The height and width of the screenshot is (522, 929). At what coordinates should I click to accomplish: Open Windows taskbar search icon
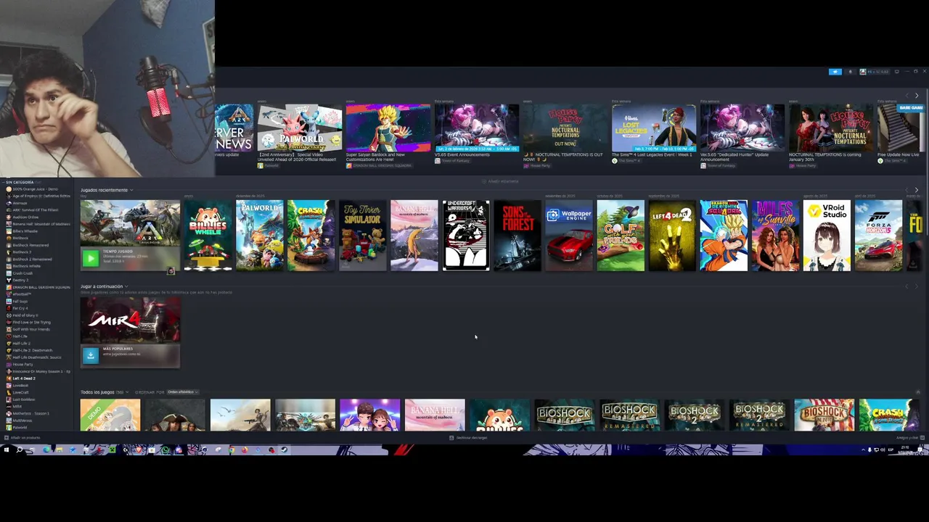(x=20, y=449)
